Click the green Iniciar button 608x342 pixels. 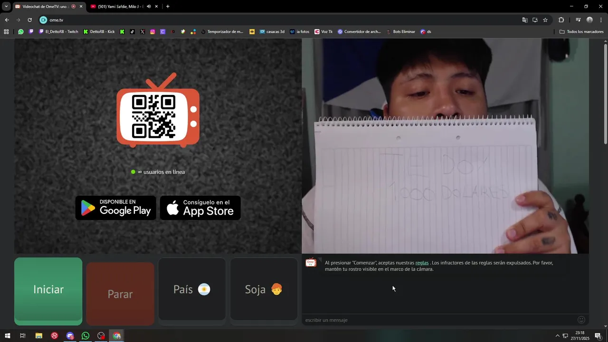pyautogui.click(x=48, y=291)
